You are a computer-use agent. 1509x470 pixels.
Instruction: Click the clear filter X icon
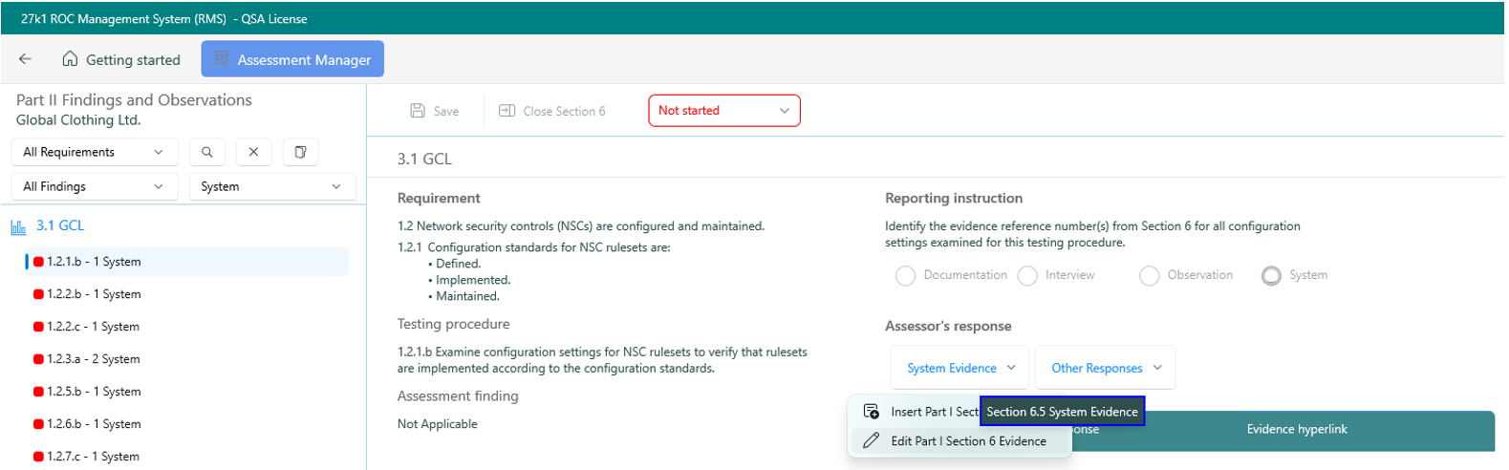(253, 152)
